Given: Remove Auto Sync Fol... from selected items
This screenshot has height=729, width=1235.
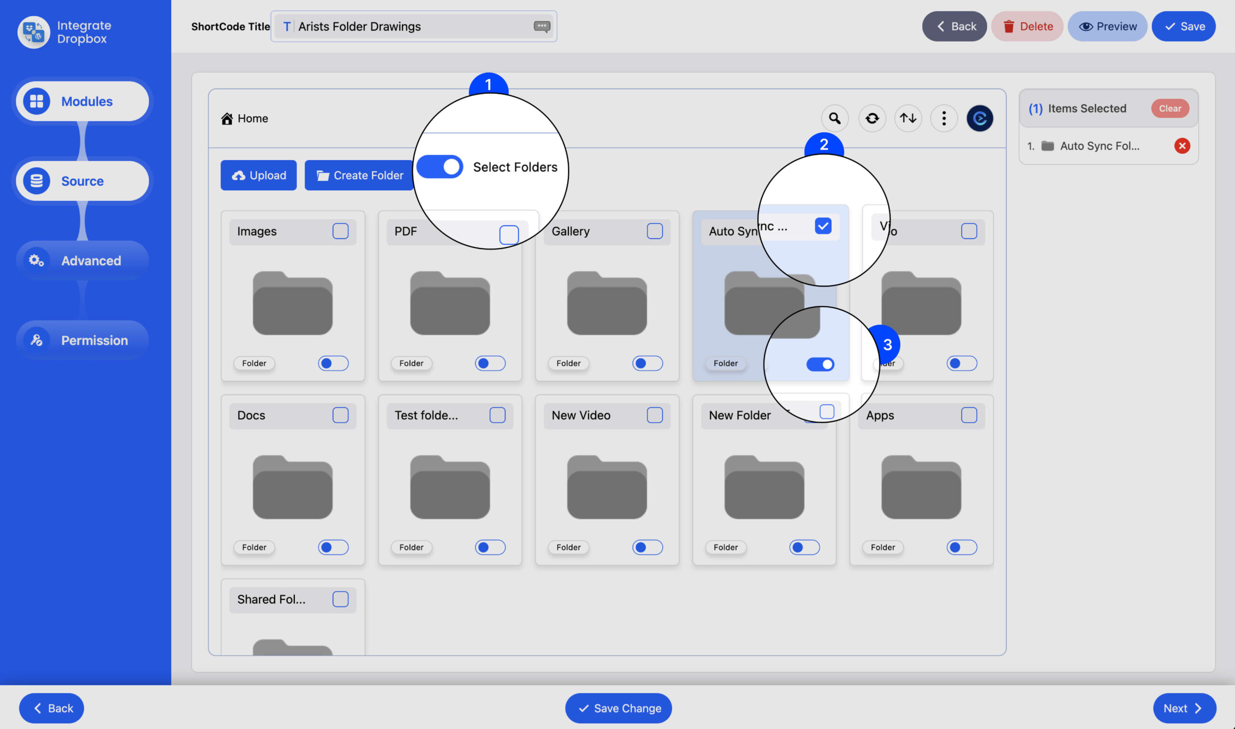Looking at the screenshot, I should pyautogui.click(x=1182, y=146).
